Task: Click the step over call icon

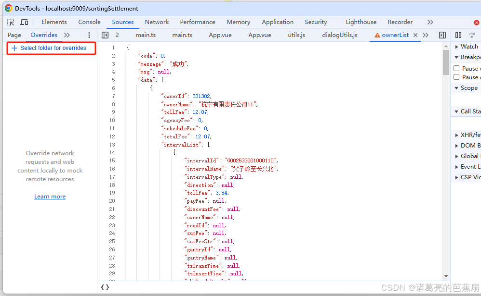Action: 472,35
